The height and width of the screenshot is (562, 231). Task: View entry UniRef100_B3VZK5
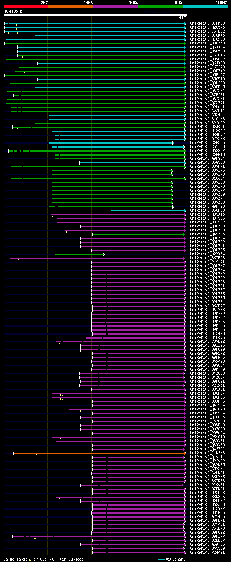pos(207,170)
